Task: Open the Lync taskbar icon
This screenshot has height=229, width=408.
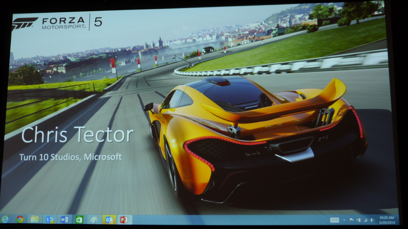Action: (49, 219)
